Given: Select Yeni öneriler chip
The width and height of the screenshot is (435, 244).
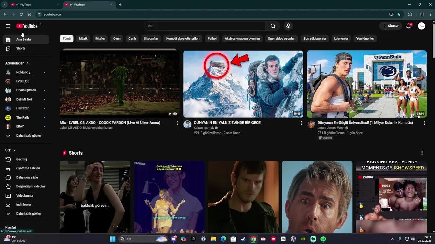Looking at the screenshot, I should [365, 39].
